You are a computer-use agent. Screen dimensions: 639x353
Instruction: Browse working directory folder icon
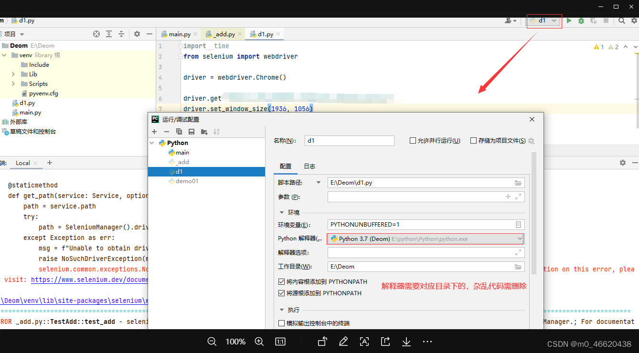click(x=518, y=267)
